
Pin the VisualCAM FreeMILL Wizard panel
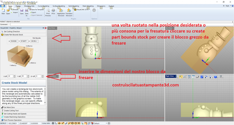[x=43, y=28]
